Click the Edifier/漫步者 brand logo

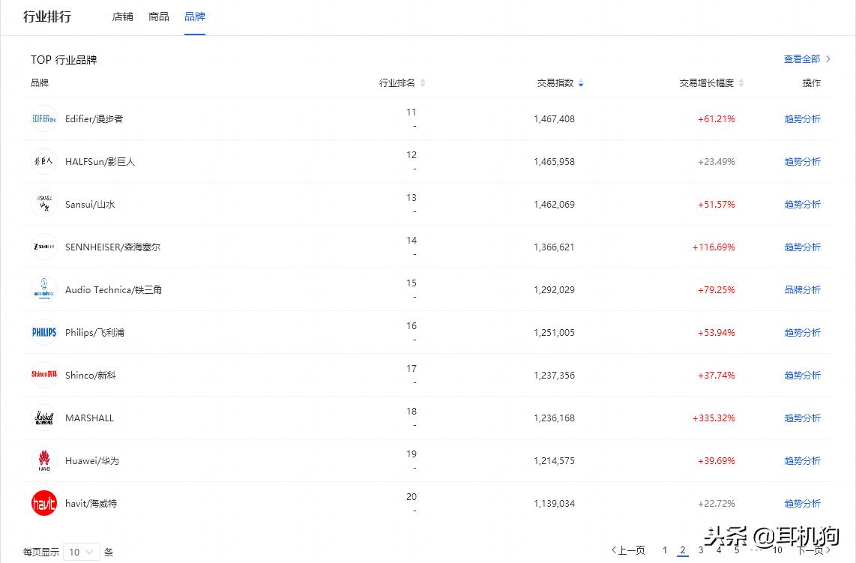(44, 118)
